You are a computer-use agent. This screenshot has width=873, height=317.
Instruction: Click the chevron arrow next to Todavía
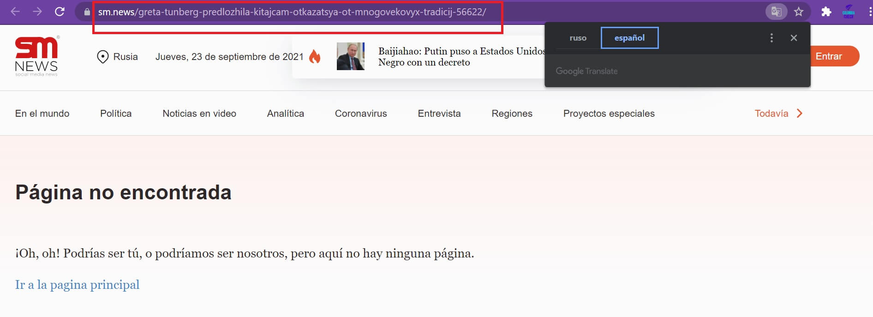[x=800, y=114]
